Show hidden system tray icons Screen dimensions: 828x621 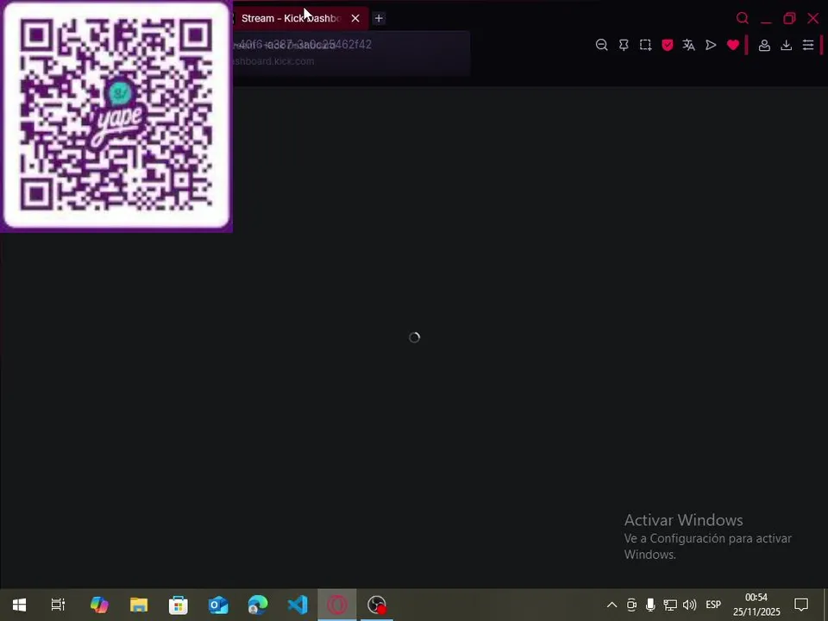612,605
